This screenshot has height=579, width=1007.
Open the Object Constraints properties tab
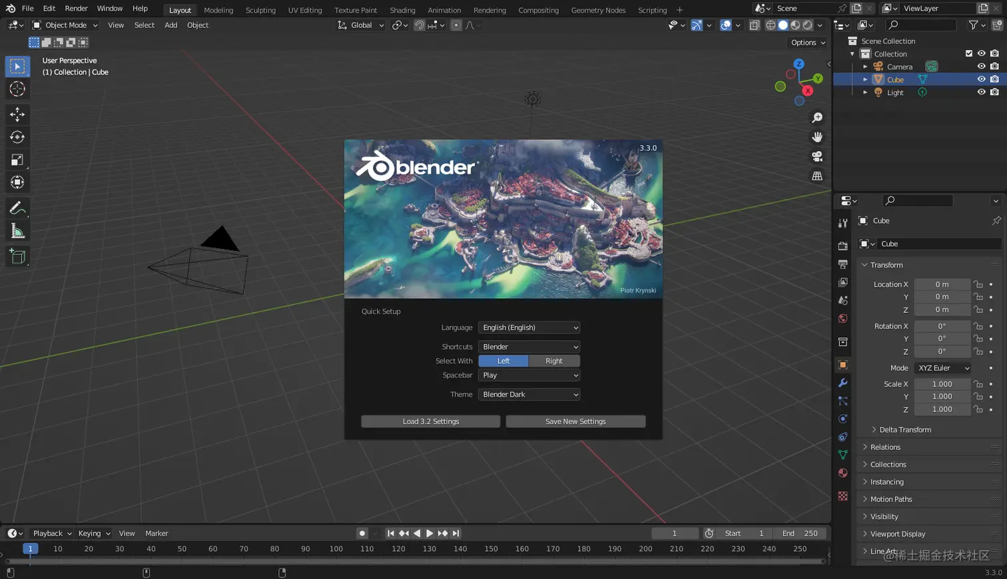coord(842,437)
